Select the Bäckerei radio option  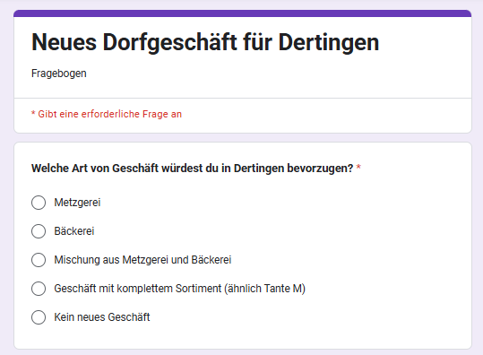39,231
